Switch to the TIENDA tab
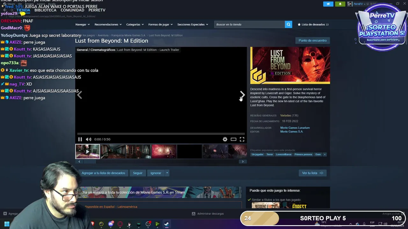Image resolution: width=408 pixels, height=229 pixels. click(23, 10)
